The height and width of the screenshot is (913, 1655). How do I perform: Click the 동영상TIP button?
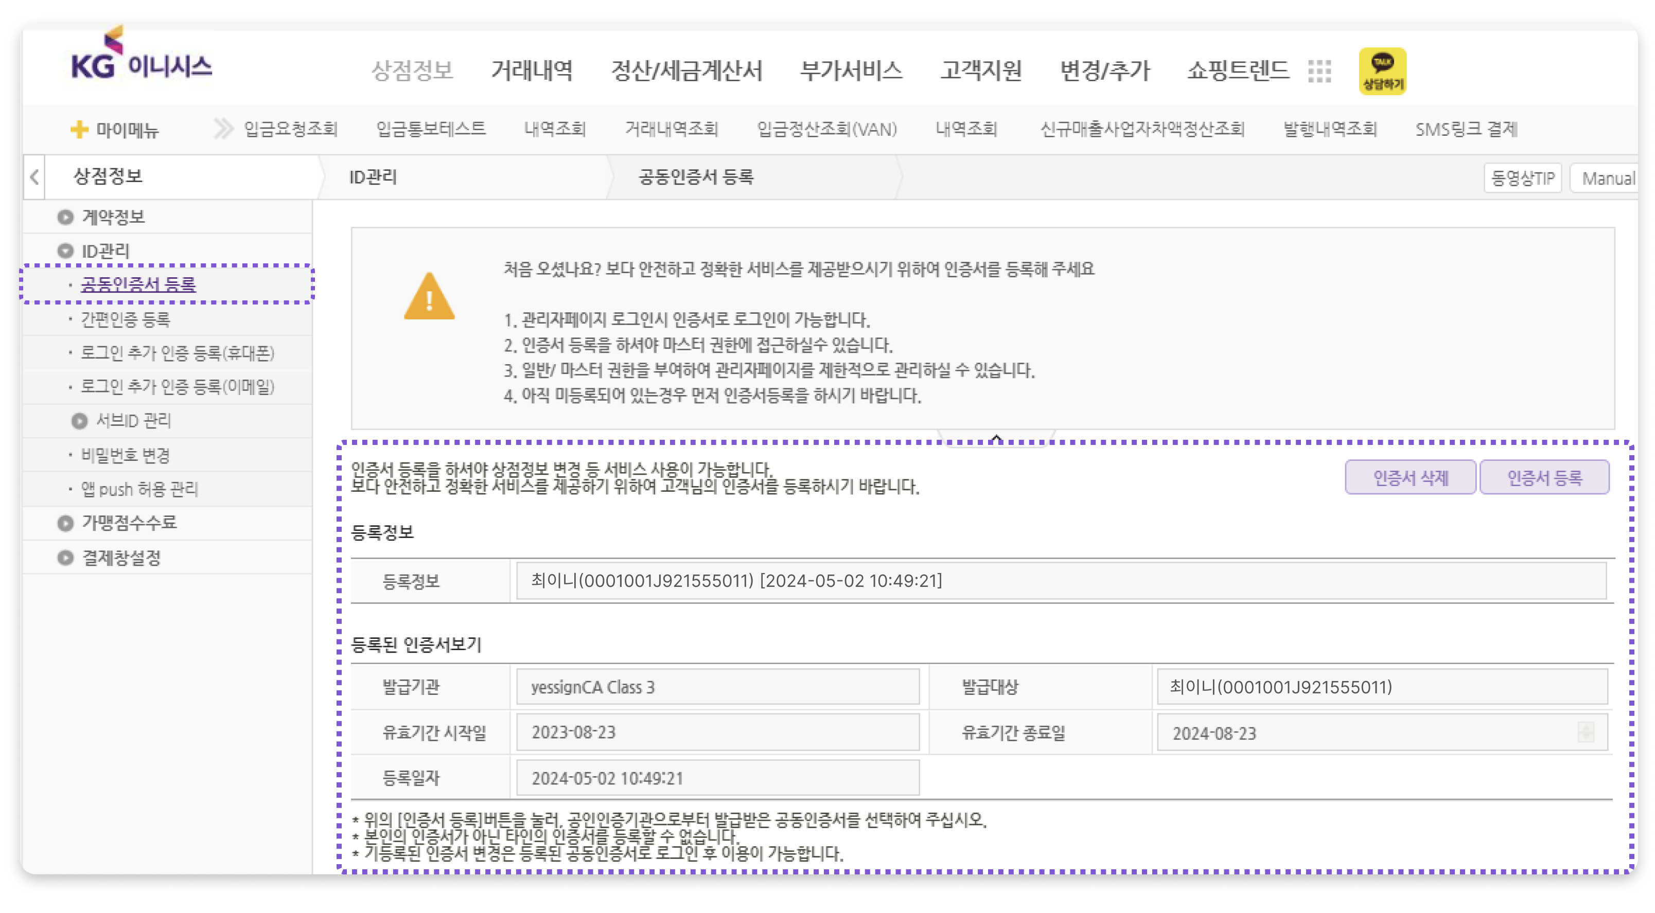pos(1522,178)
